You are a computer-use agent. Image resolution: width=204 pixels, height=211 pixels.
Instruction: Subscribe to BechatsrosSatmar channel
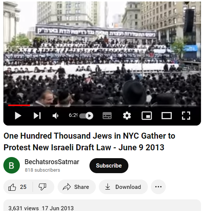point(109,166)
